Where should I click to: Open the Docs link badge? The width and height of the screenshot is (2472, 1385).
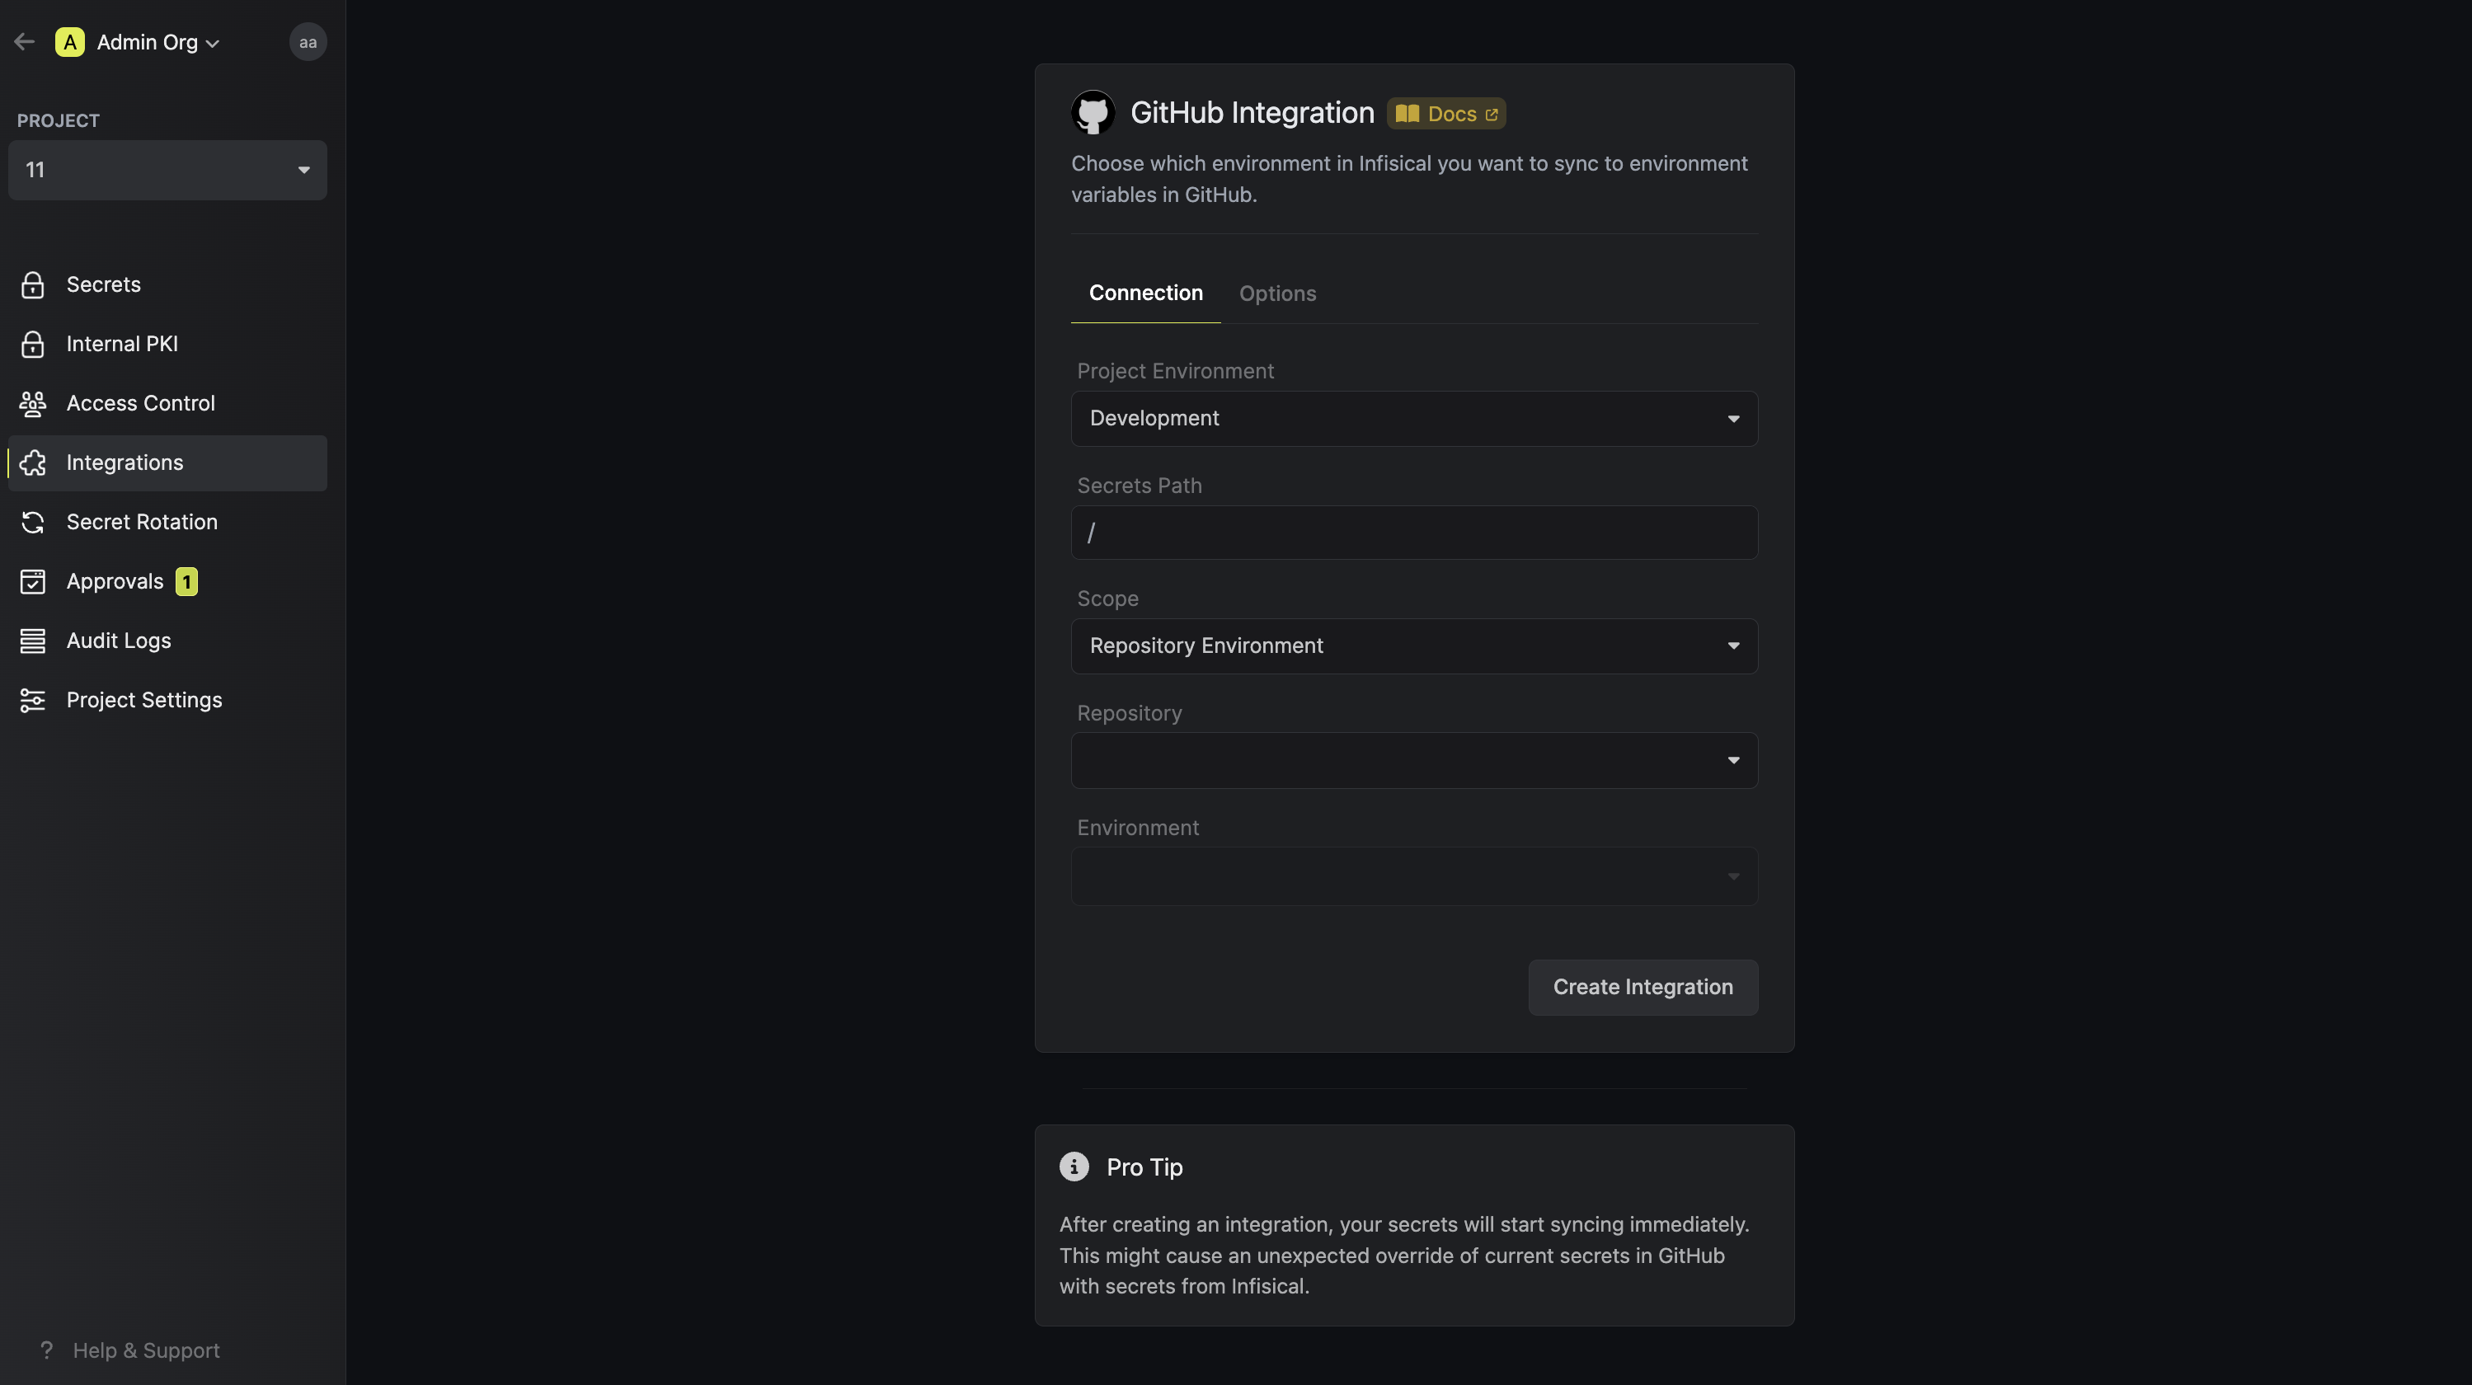(1445, 114)
